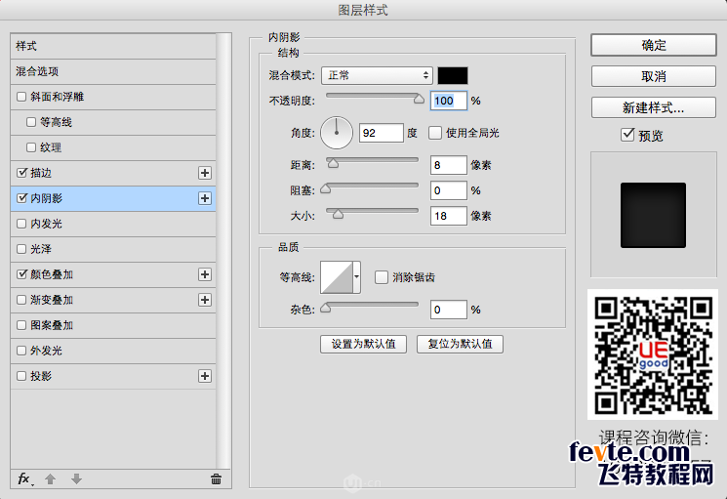The width and height of the screenshot is (727, 499).
Task: Open the 混合模式 dropdown showing 正常
Action: pyautogui.click(x=377, y=75)
